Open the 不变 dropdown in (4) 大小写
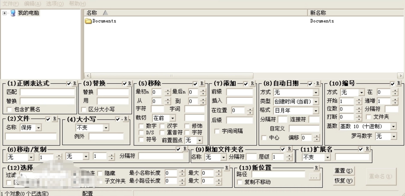 coord(106,128)
